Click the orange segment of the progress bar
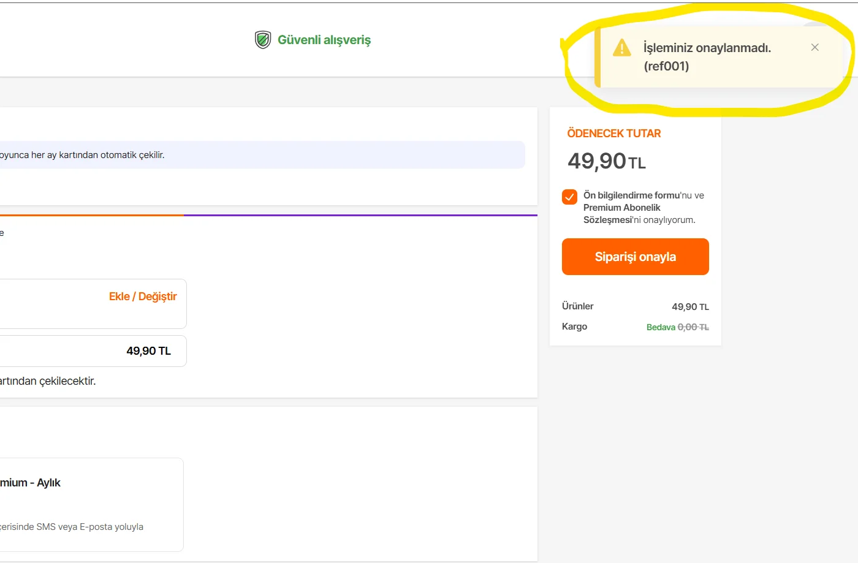This screenshot has height=563, width=858. 92,215
